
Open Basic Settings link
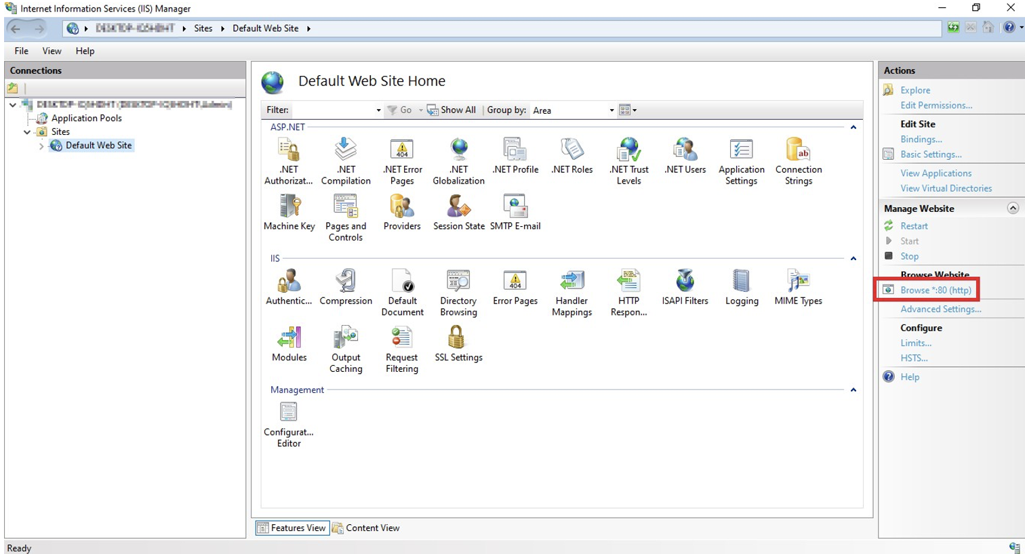(x=931, y=154)
